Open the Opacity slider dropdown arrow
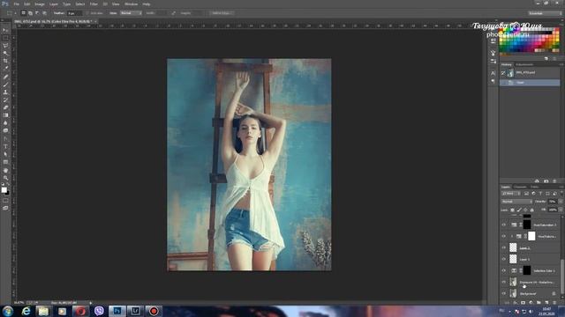The height and width of the screenshot is (317, 565). pos(561,202)
